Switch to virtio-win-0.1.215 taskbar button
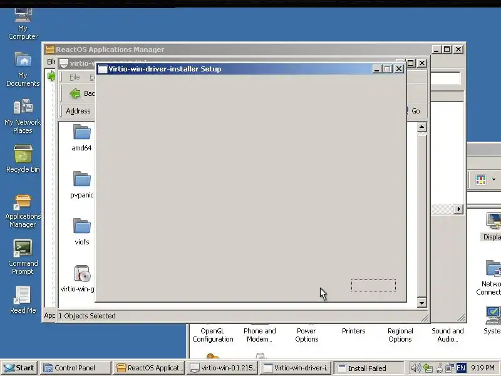This screenshot has height=376, width=501. (x=223, y=368)
